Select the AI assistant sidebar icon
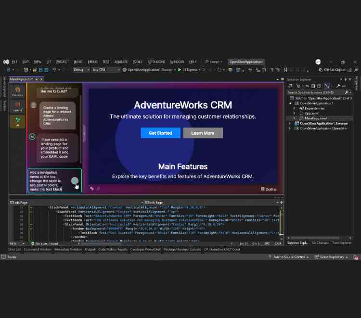361x318 pixels. point(17,122)
